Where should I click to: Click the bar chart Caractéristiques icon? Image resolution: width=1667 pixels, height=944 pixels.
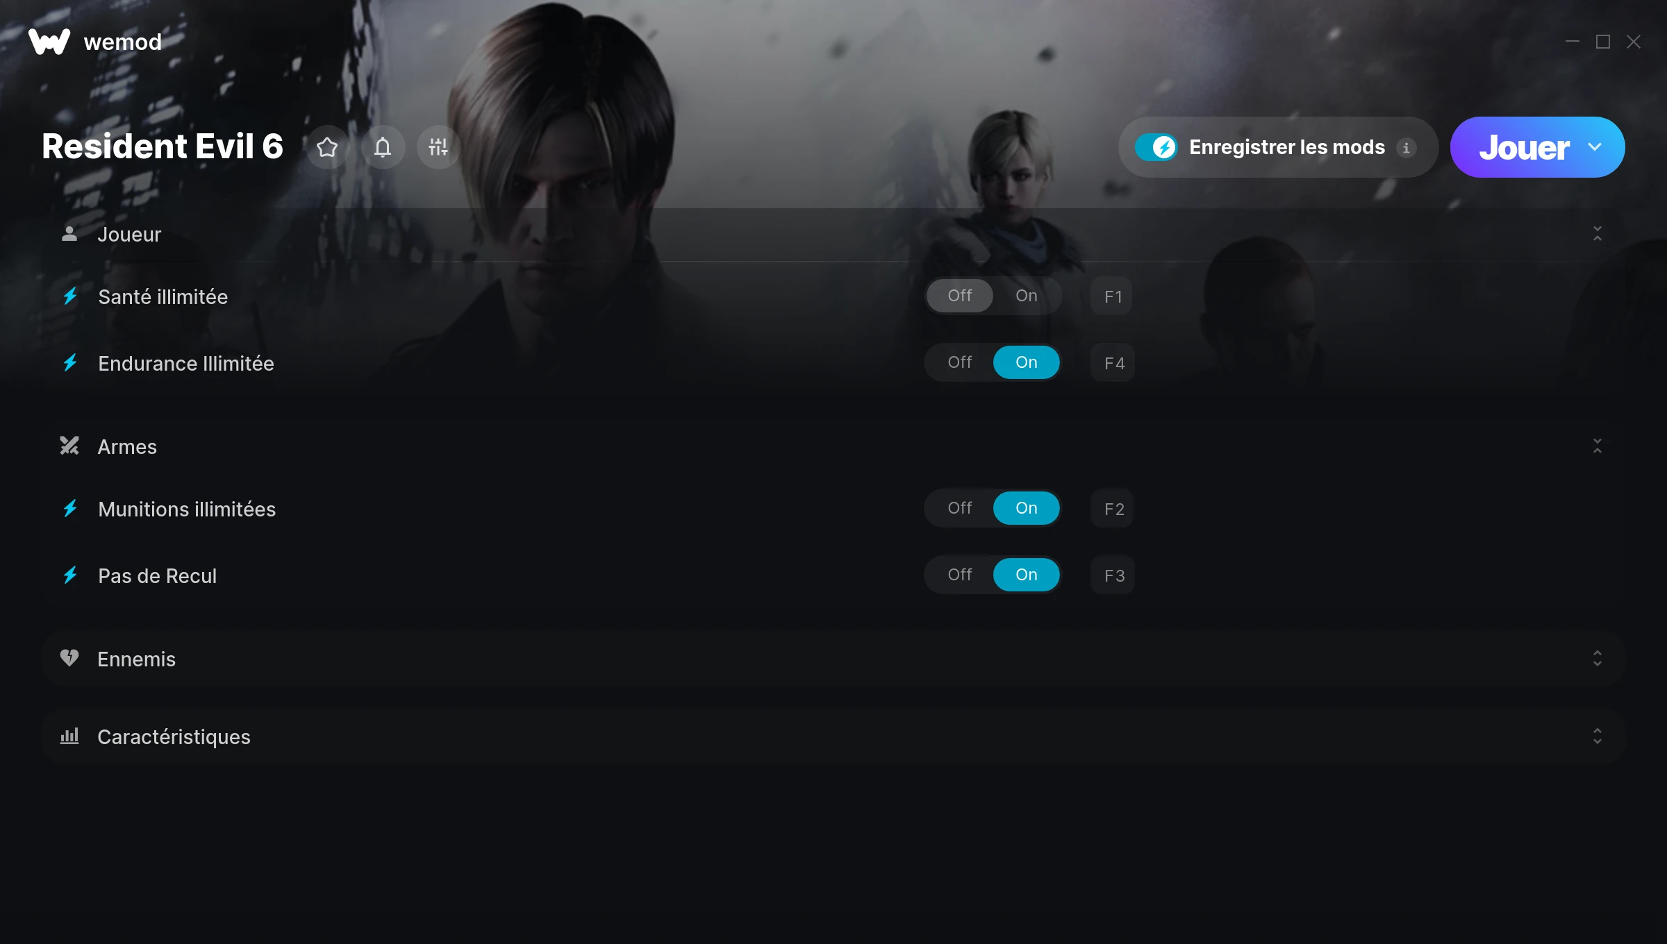click(69, 736)
